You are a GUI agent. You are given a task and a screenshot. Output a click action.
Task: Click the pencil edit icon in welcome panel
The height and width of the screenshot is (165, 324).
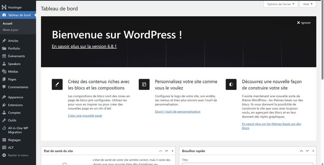tap(57, 84)
